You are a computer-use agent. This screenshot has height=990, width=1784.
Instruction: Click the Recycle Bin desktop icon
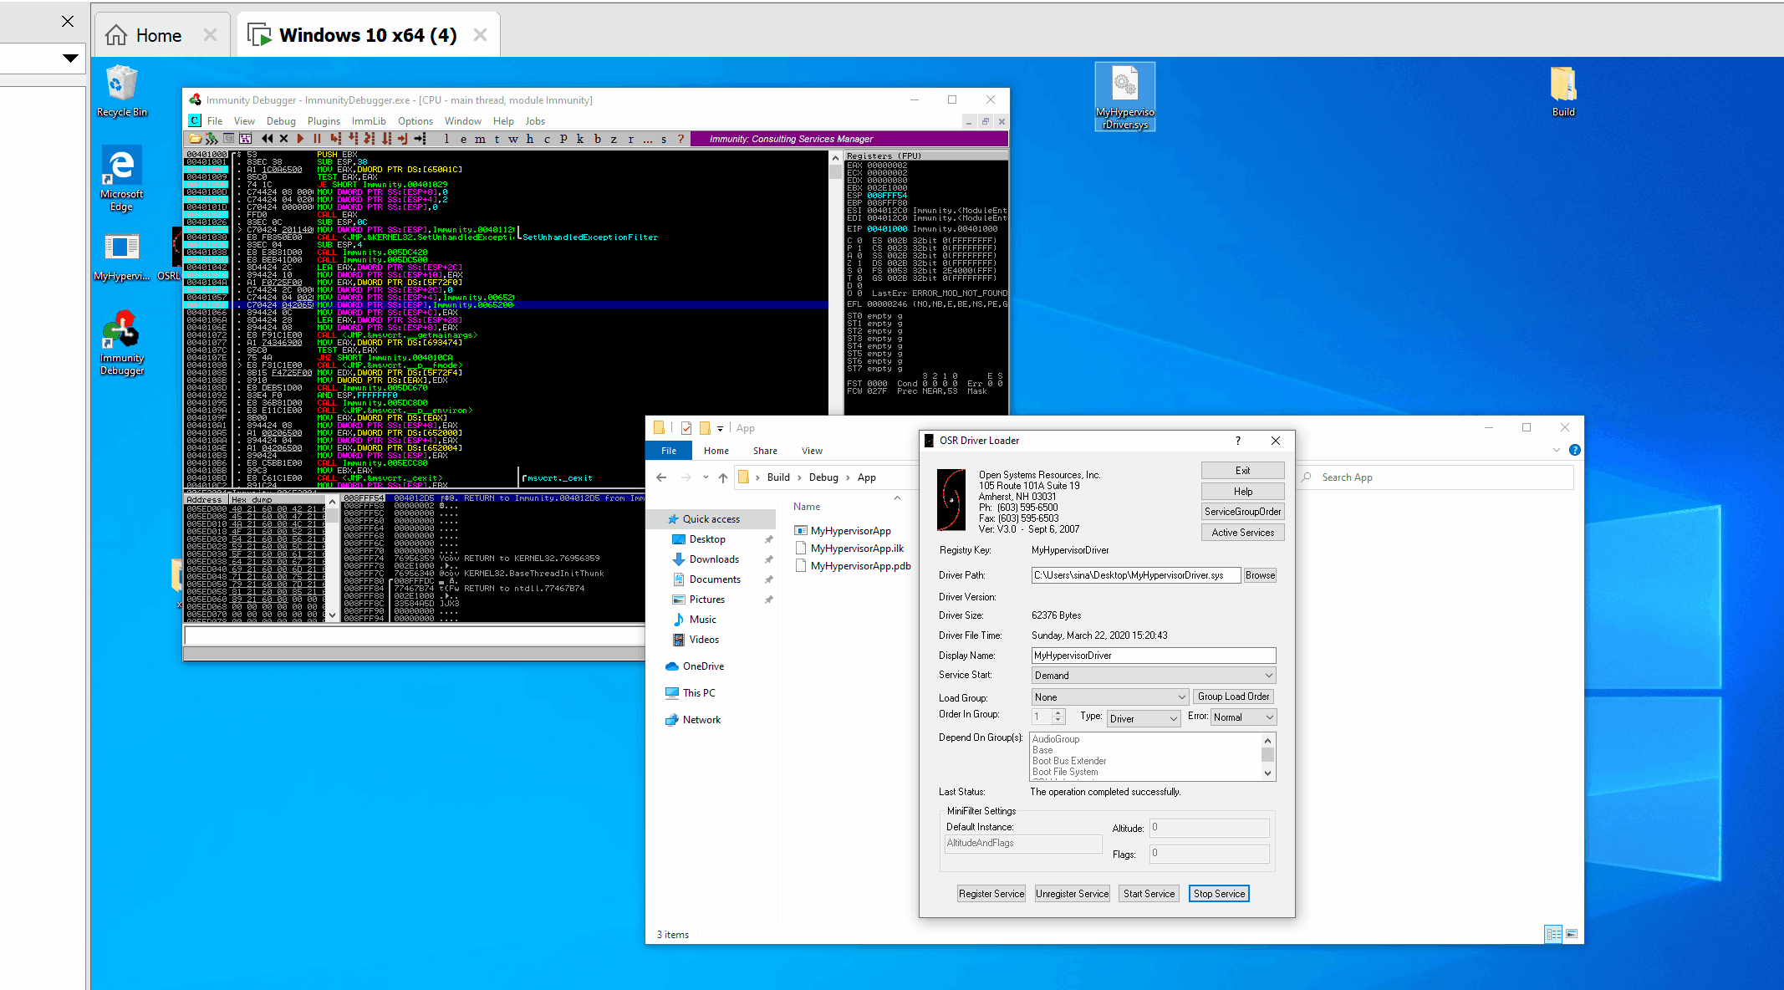point(122,92)
